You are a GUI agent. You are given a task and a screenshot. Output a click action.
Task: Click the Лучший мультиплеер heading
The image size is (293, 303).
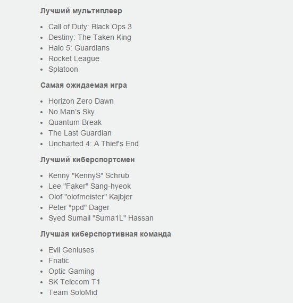(x=81, y=11)
